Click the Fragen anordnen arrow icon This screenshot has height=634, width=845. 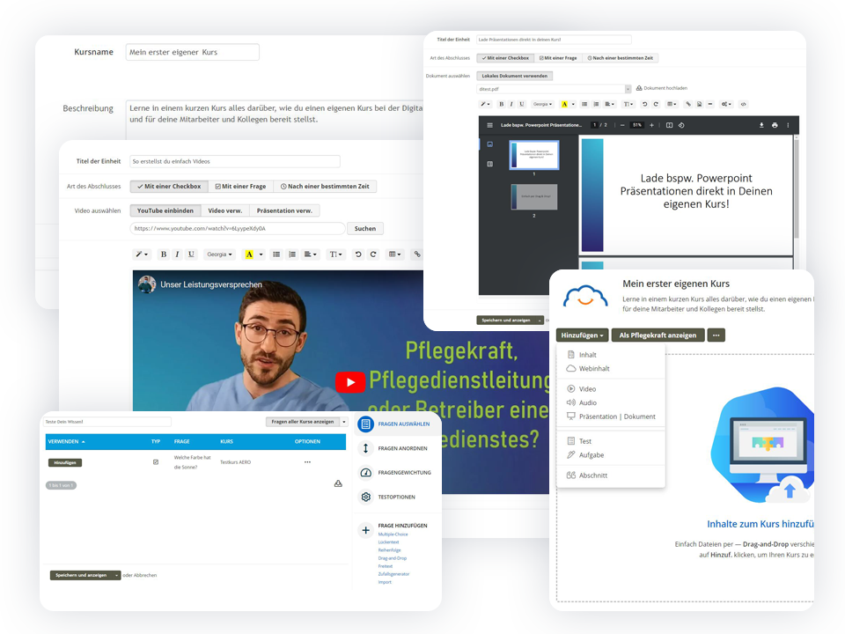coord(366,448)
